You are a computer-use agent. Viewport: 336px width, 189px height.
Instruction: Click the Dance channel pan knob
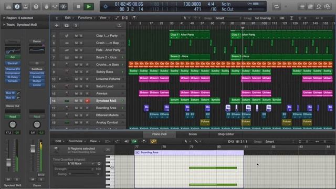37,124
